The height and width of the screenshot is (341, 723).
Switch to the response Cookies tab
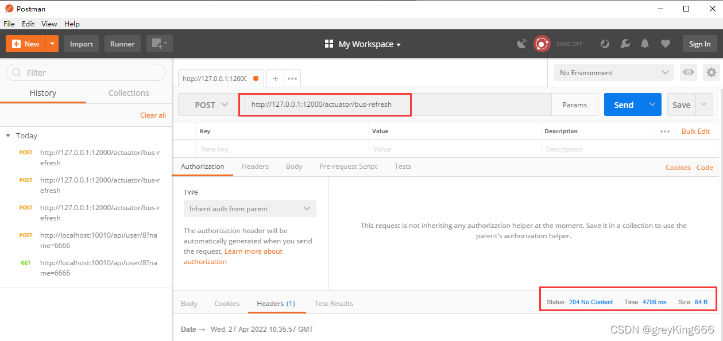pos(227,303)
